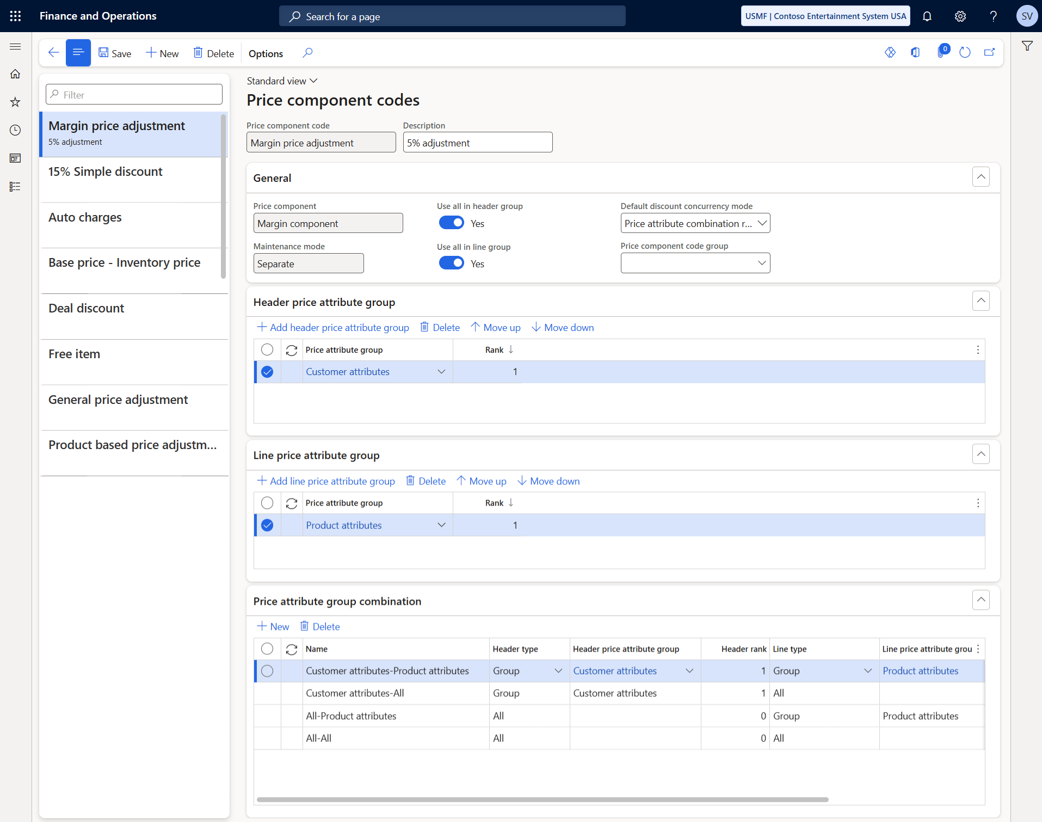Deselect the Product attributes row checkmark
This screenshot has width=1042, height=822.
point(267,525)
